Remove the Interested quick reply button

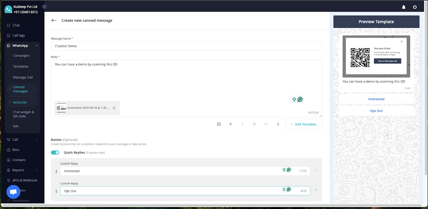[316, 170]
